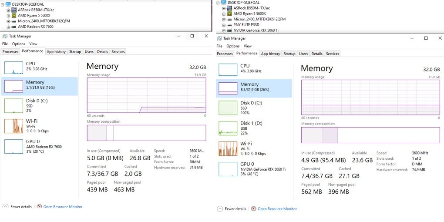Click the NVIDIA GeForce RTX 5060 Ti tree icon
444x222 pixels.
pyautogui.click(x=230, y=30)
